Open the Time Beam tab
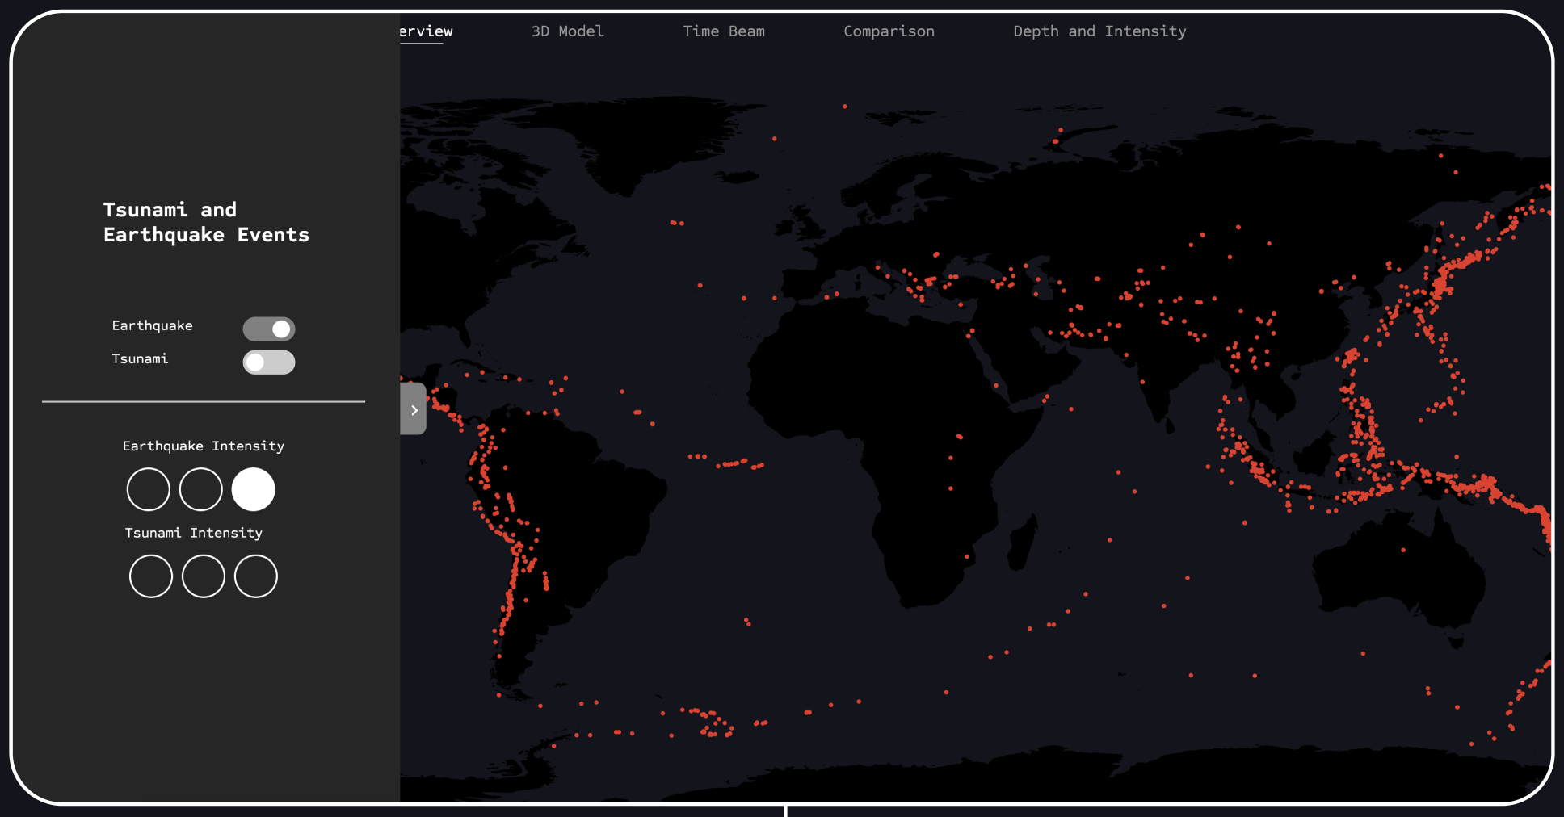Viewport: 1564px width, 817px height. 723,31
